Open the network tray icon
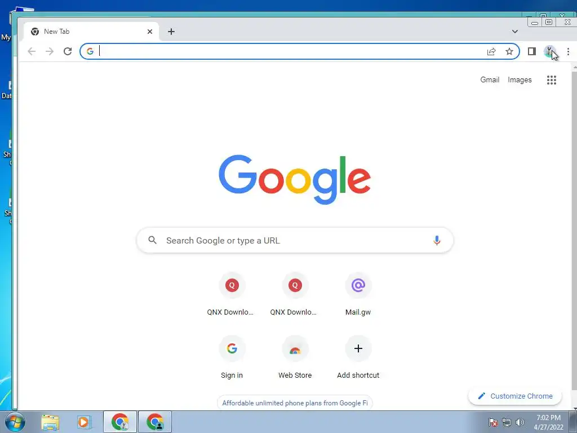 tap(507, 422)
